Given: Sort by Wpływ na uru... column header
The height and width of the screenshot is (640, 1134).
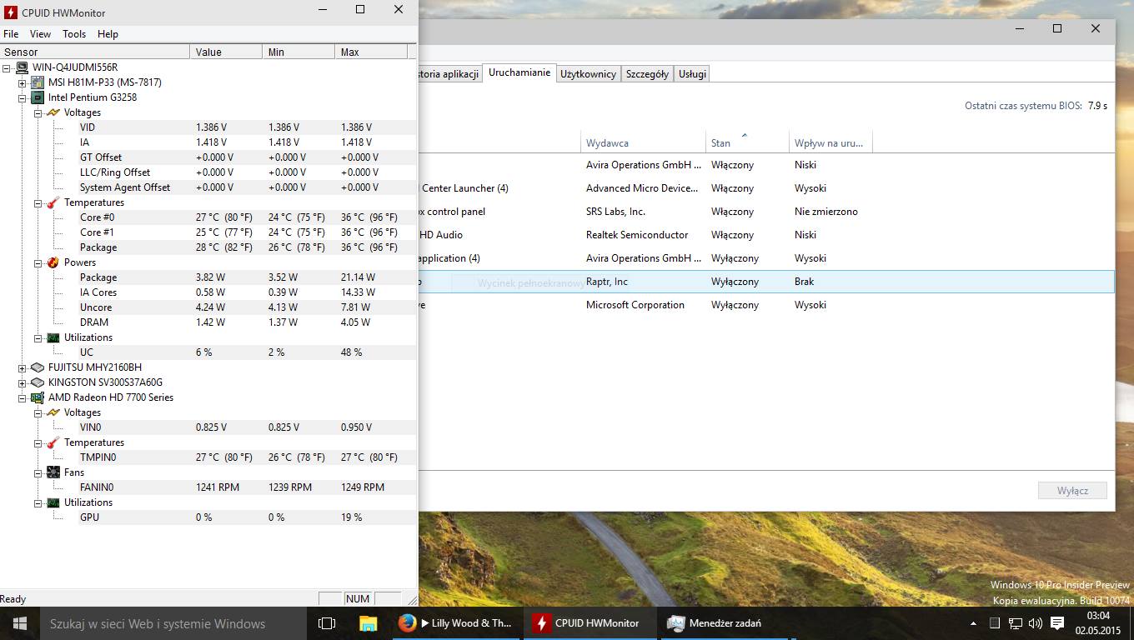Looking at the screenshot, I should coord(830,142).
